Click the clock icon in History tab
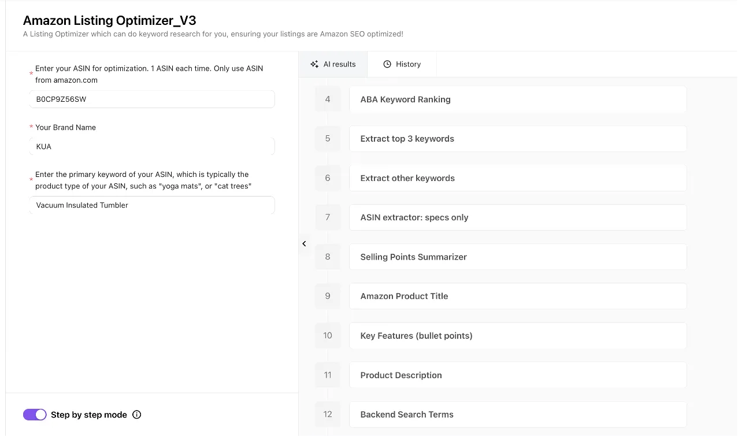738x436 pixels. (x=387, y=64)
